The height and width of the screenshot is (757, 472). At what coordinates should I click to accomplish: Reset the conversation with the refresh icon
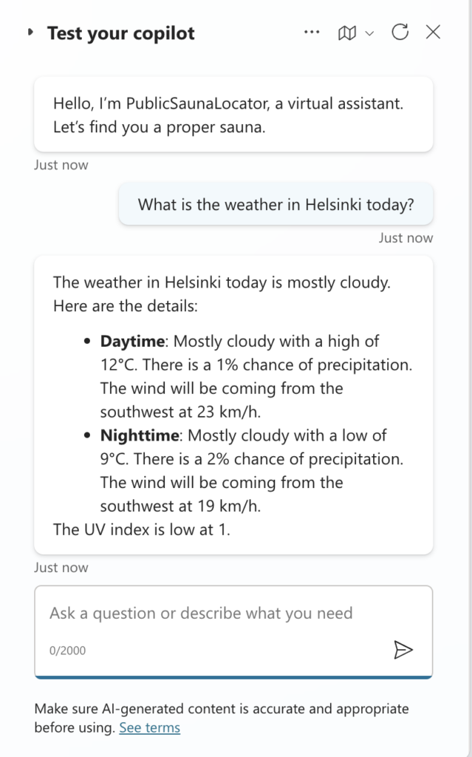tap(400, 32)
